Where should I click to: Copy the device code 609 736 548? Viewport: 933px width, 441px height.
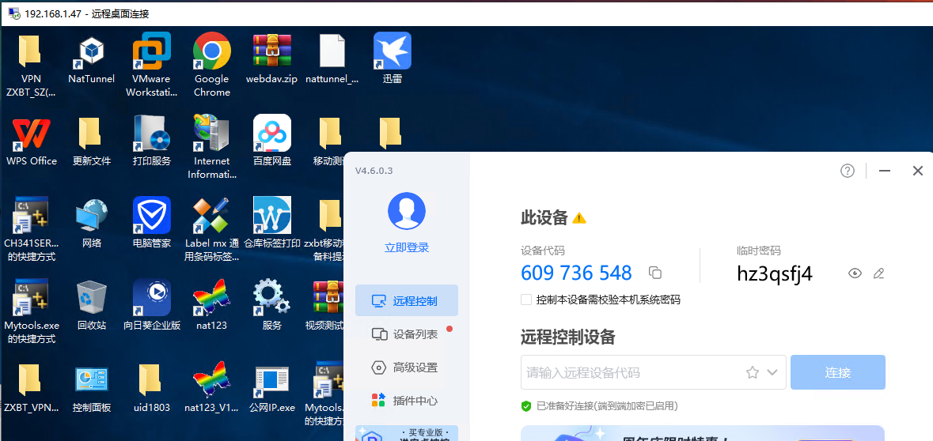point(654,273)
